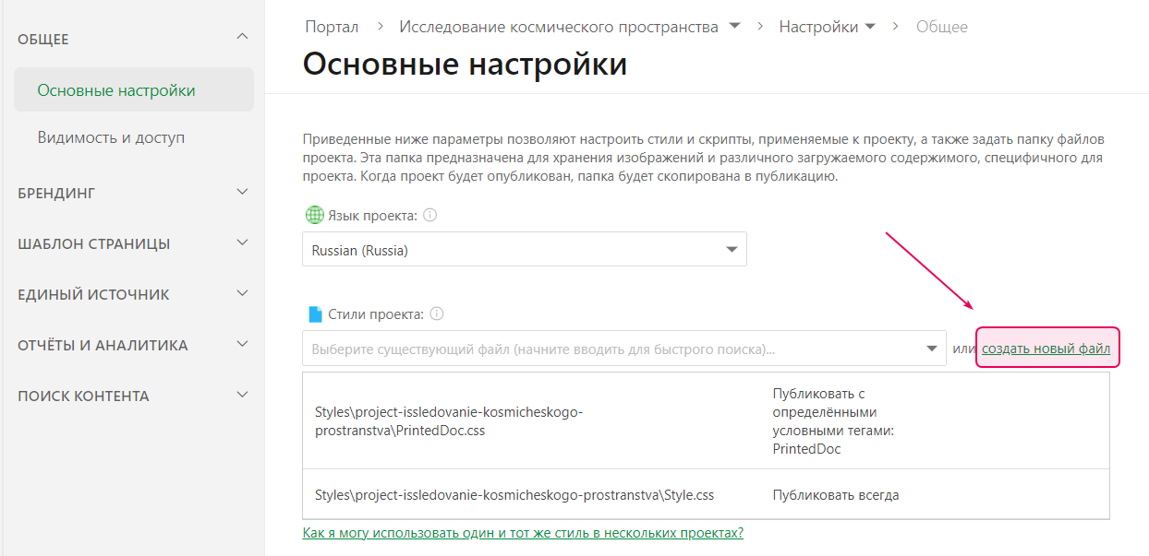Image resolution: width=1149 pixels, height=556 pixels.
Task: Open the breadcrumb dropdown after project name
Action: [733, 26]
